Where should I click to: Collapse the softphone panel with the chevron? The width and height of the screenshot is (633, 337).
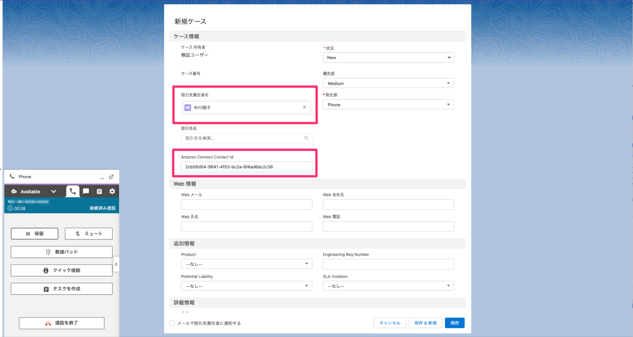click(x=116, y=264)
